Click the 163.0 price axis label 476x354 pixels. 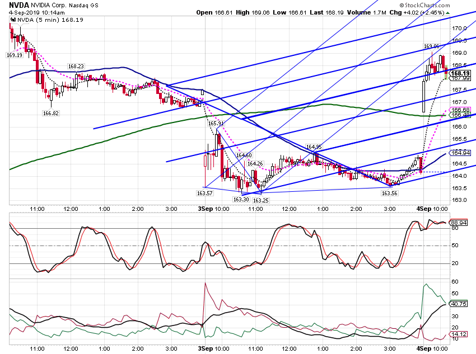tap(459, 200)
